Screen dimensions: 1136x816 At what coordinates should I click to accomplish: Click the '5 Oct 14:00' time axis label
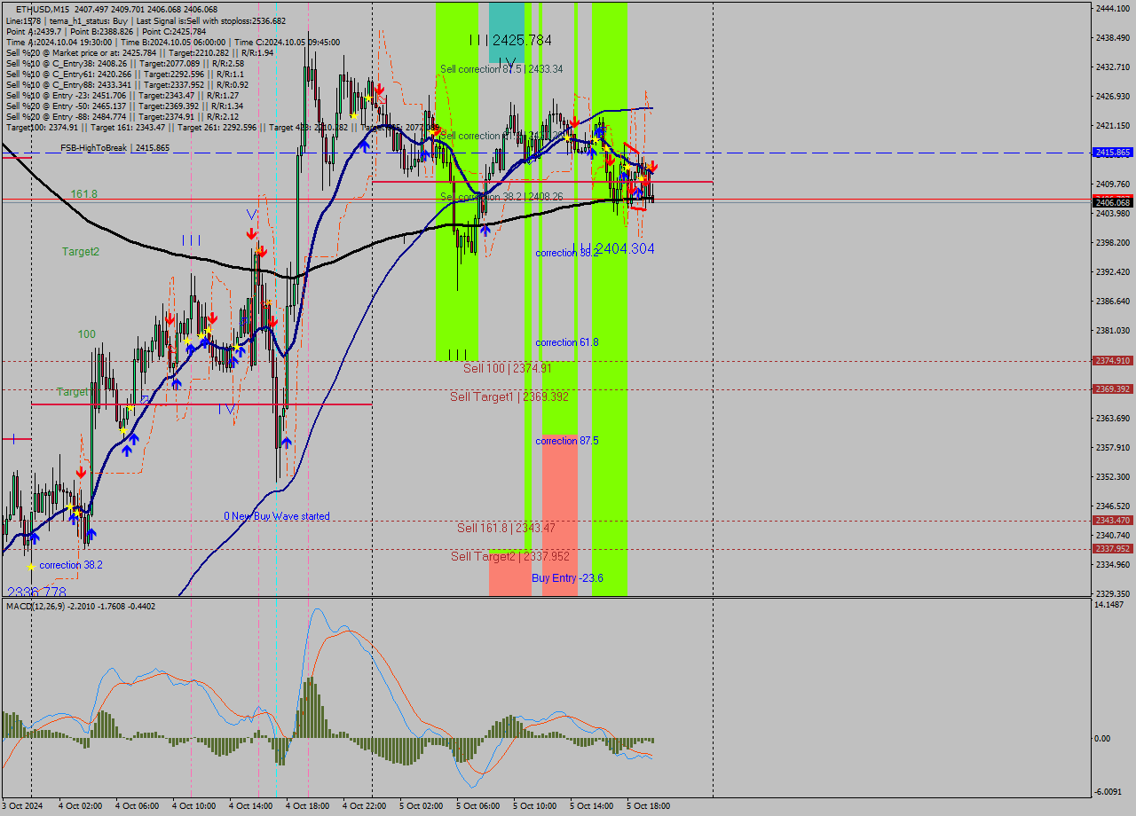(591, 806)
